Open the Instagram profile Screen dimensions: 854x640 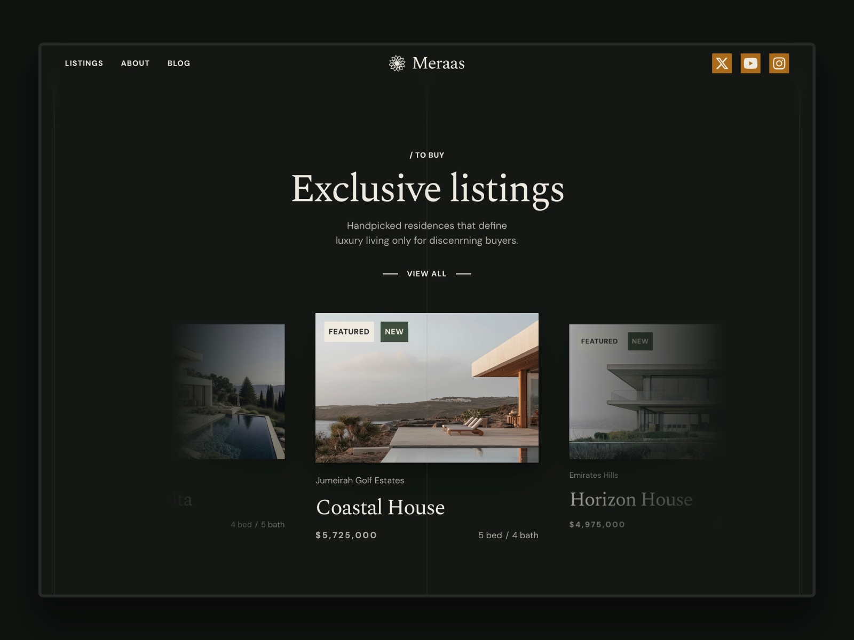(x=779, y=63)
